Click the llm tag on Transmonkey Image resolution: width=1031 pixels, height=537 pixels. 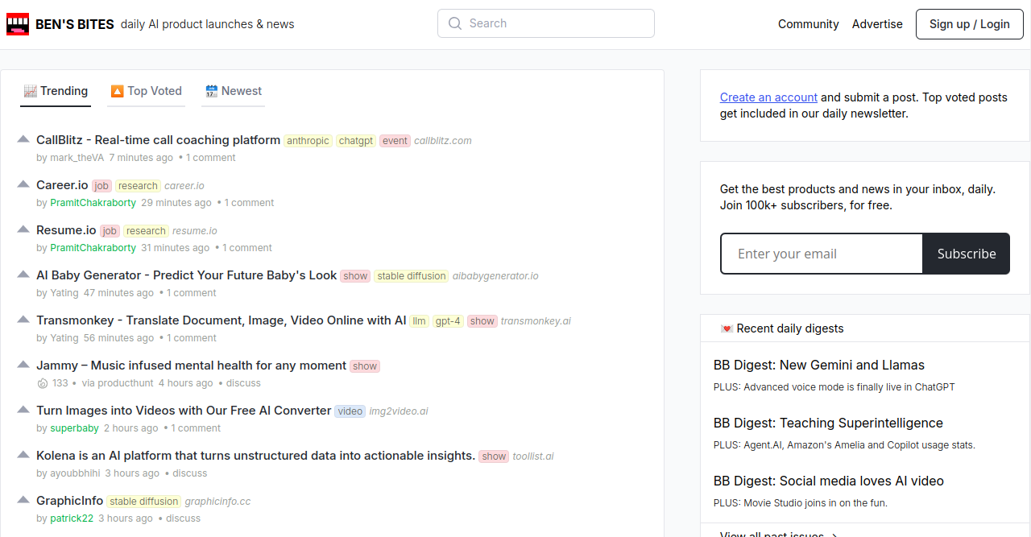coord(420,321)
